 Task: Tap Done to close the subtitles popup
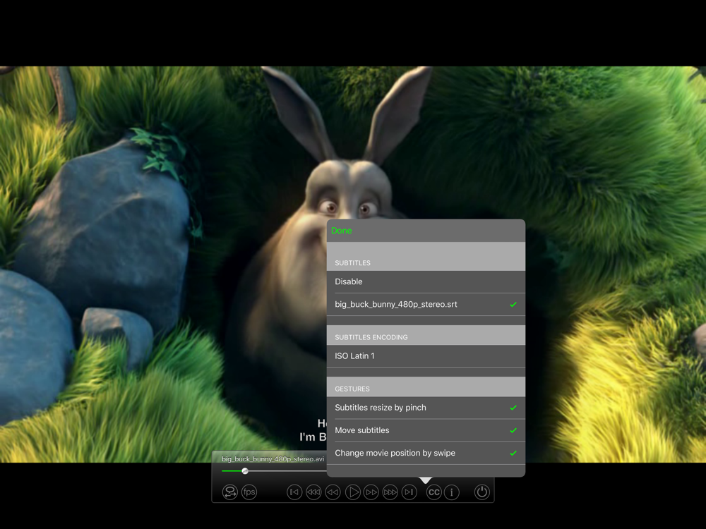click(x=341, y=231)
